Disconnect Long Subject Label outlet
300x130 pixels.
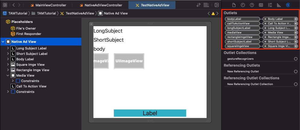[x=265, y=28]
